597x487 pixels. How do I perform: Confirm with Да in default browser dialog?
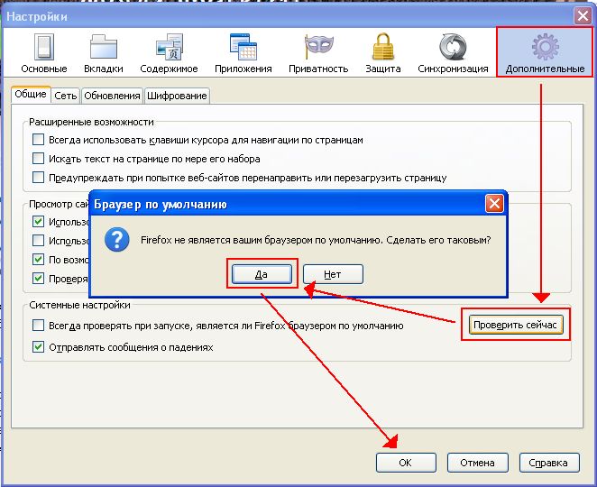(262, 274)
